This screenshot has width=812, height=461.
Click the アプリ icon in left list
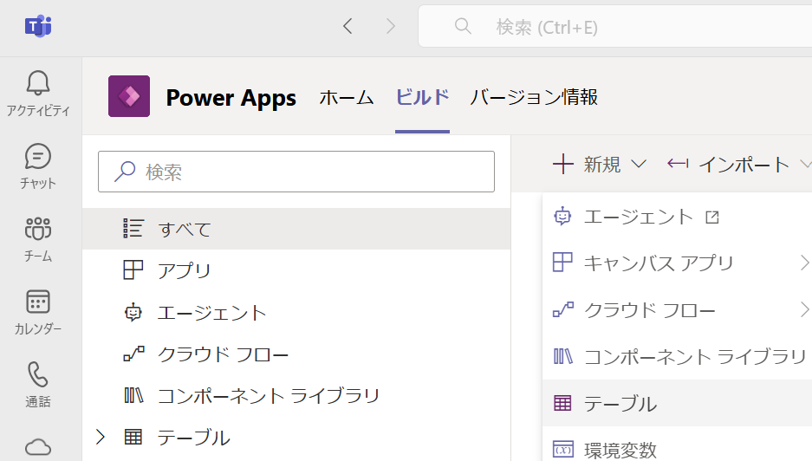[133, 269]
